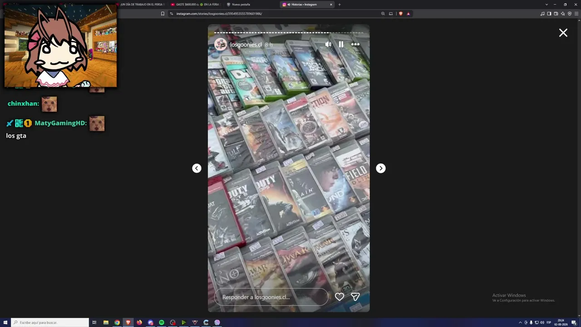Pause the Instagram story
The height and width of the screenshot is (327, 581).
[x=341, y=45]
